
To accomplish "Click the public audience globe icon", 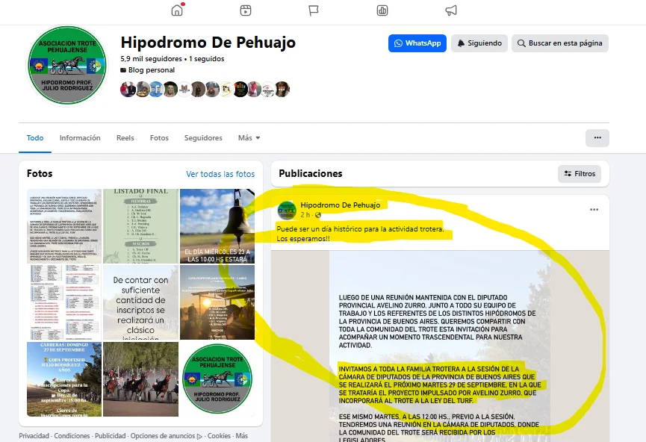I will click(x=318, y=215).
